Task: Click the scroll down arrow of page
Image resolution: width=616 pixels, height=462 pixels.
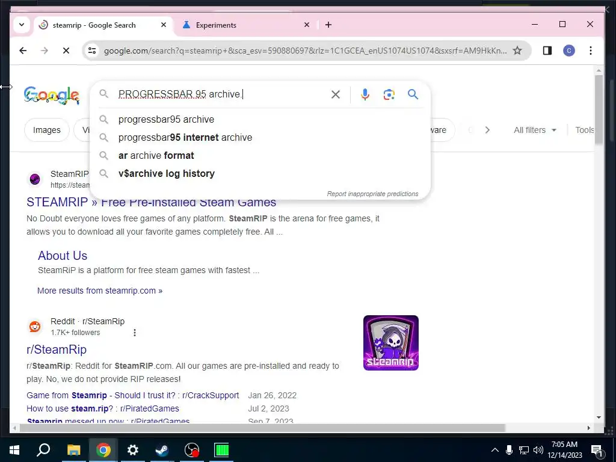Action: [x=599, y=417]
